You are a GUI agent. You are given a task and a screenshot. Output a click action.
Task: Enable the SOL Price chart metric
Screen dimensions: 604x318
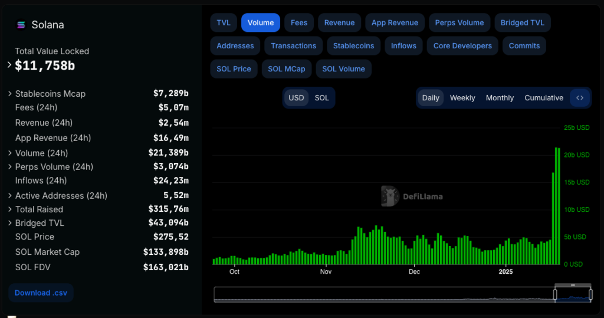pos(234,69)
